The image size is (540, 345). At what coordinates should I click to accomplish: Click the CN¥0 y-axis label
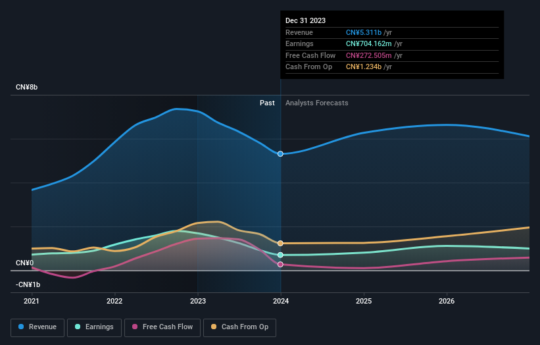pos(25,263)
